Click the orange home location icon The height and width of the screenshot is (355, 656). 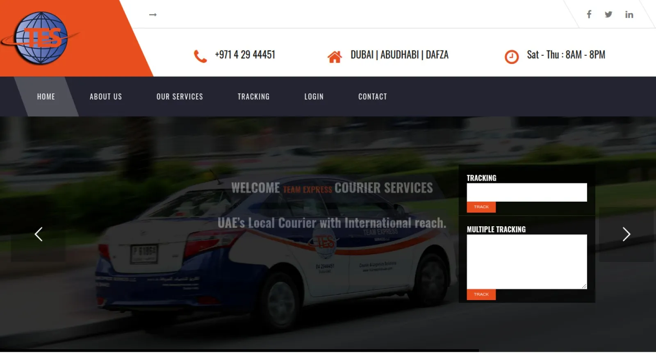tap(335, 57)
